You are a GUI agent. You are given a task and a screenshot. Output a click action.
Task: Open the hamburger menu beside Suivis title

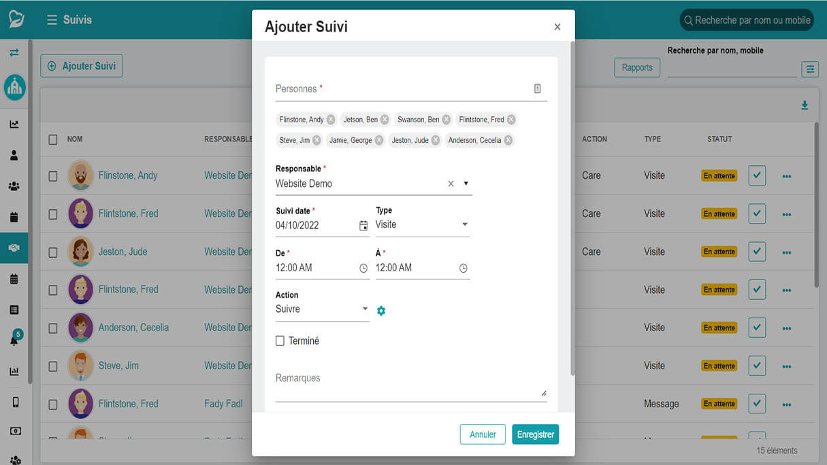tap(52, 20)
